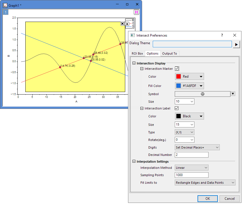This screenshot has width=242, height=204.
Task: Open the Fit Limits to dropdown
Action: point(205,183)
